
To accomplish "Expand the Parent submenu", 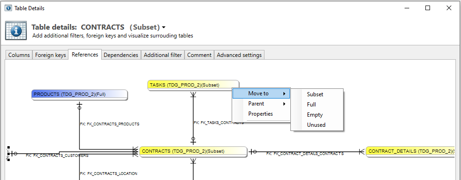I will coord(261,104).
